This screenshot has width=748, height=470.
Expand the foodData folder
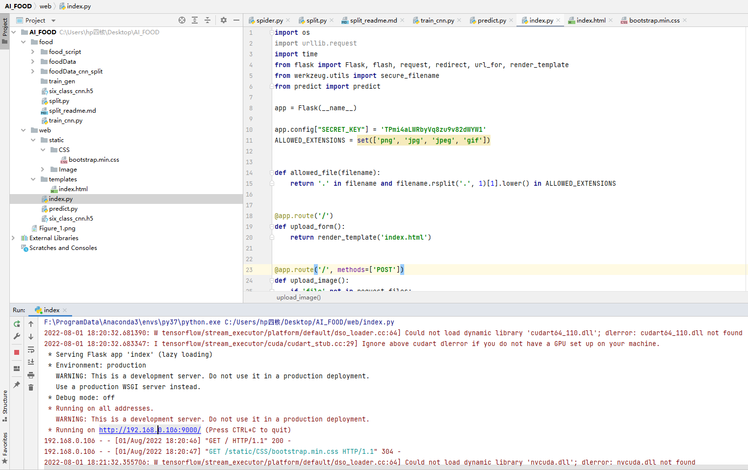coord(33,62)
